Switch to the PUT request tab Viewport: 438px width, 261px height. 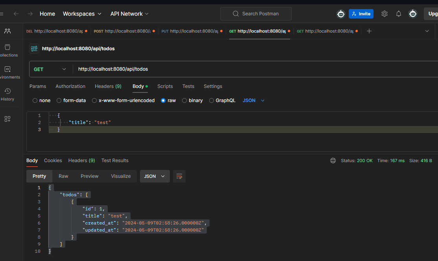[x=192, y=31]
